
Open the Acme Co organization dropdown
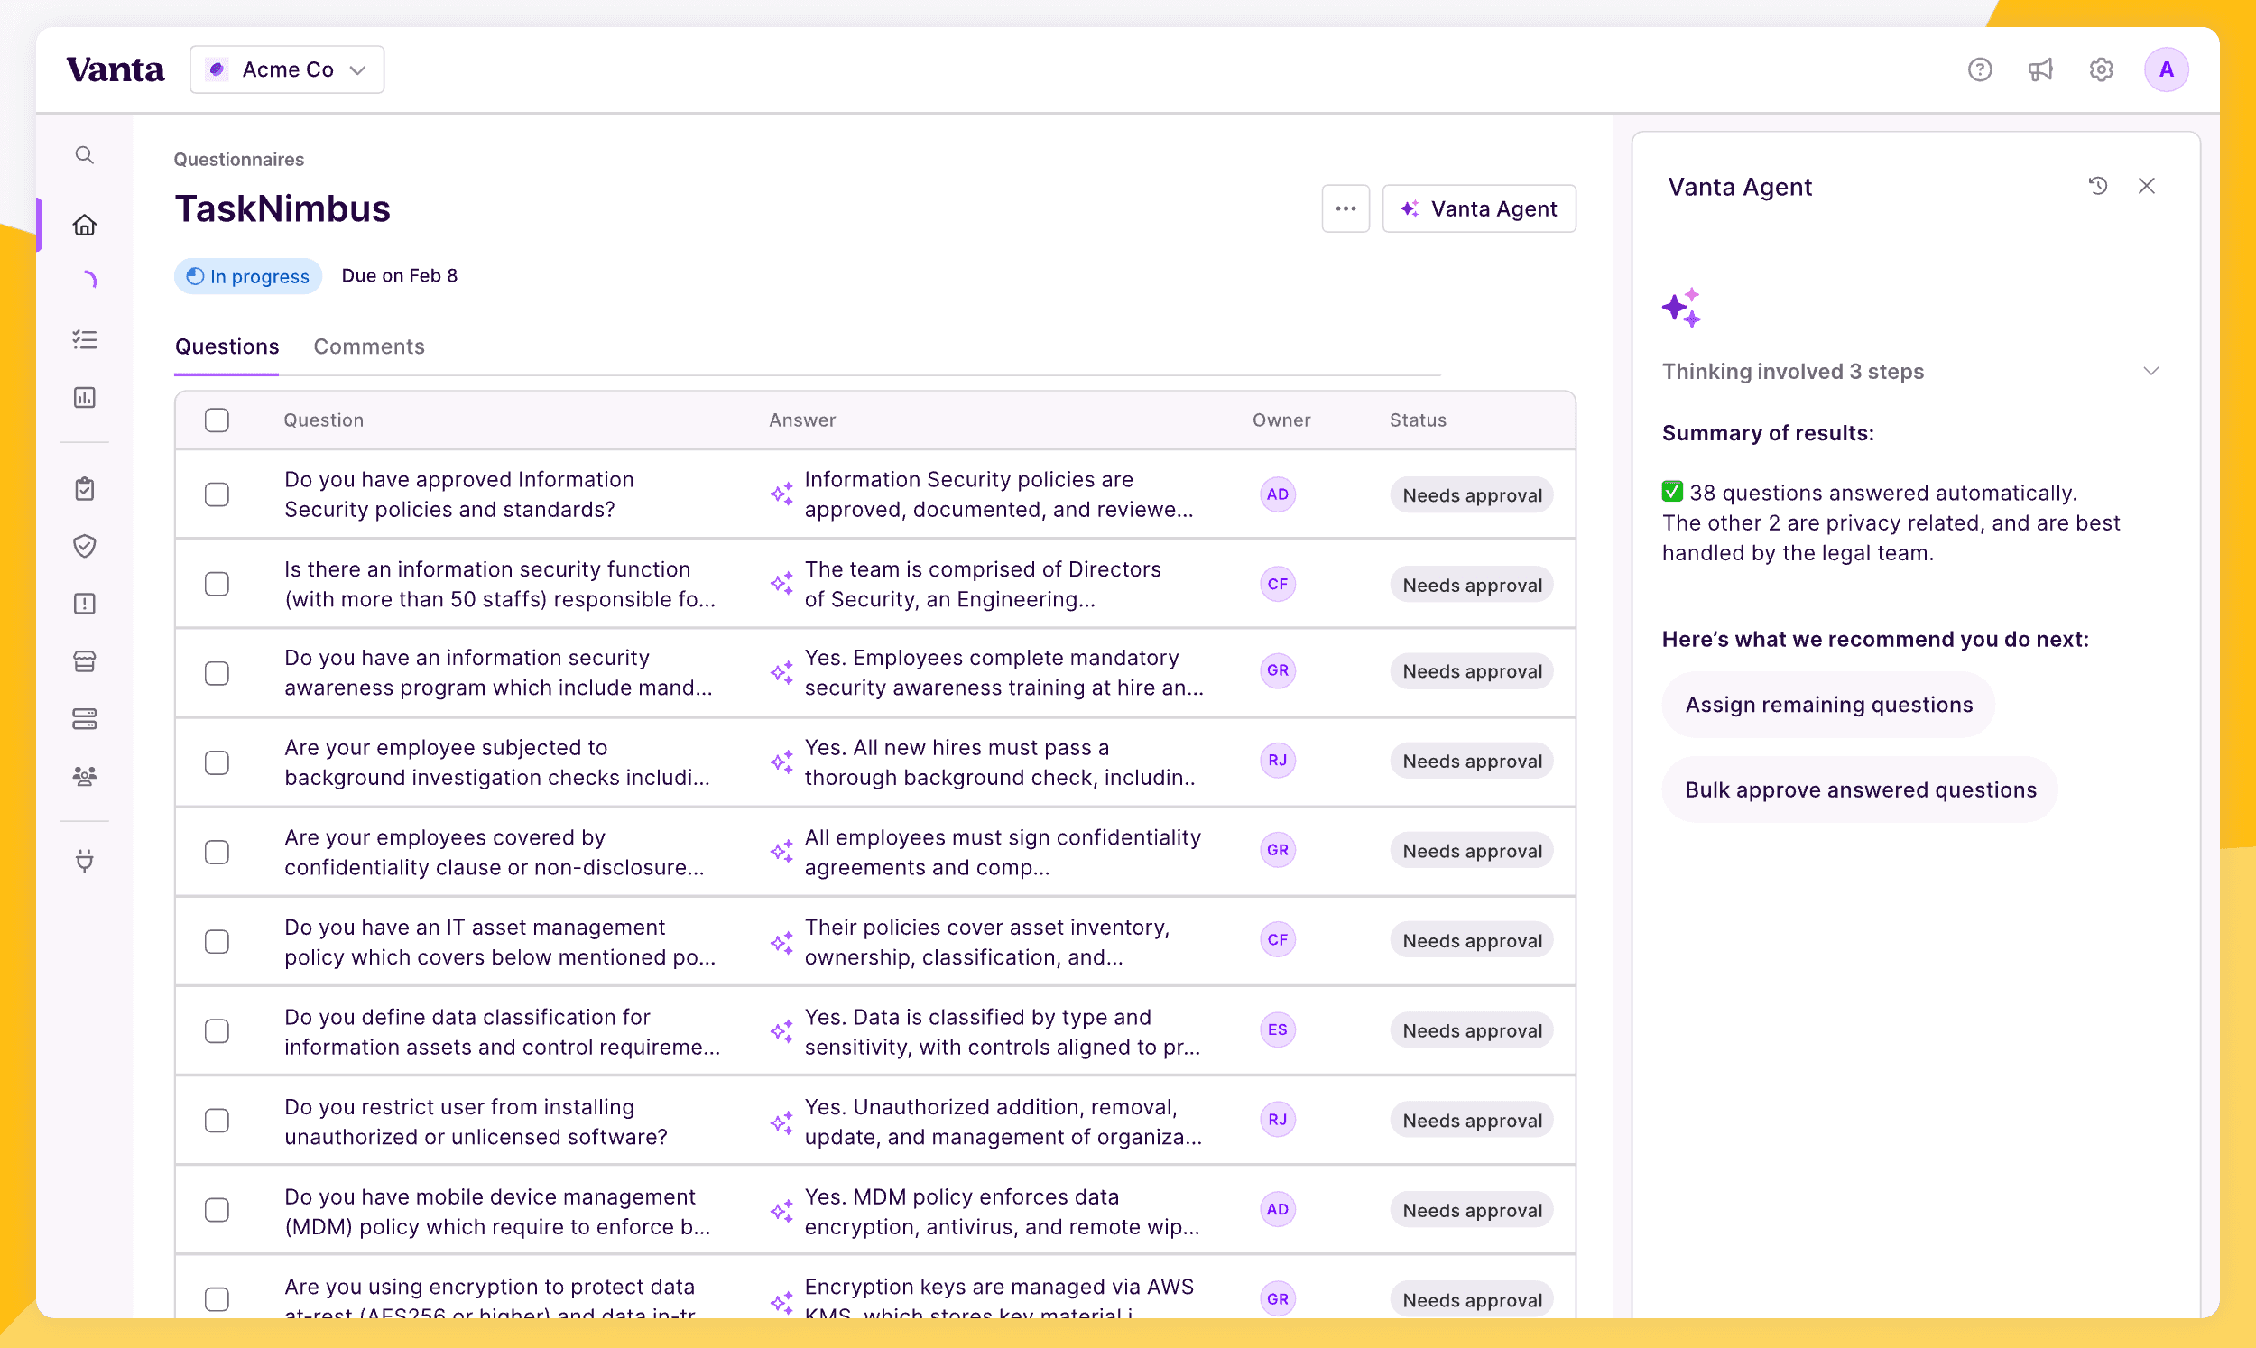coord(287,70)
